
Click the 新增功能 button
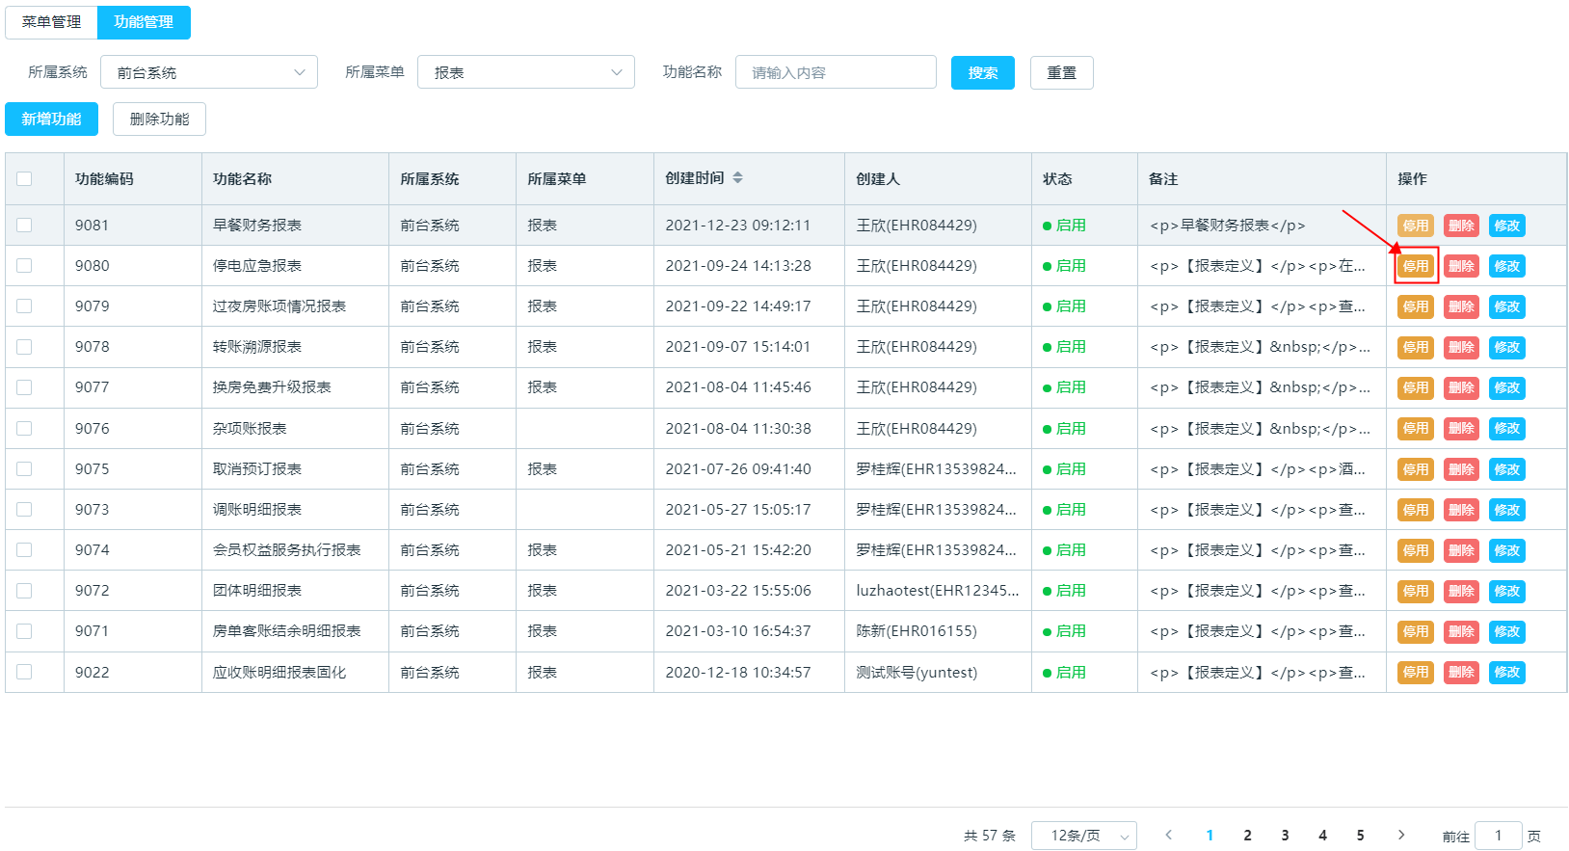point(52,119)
